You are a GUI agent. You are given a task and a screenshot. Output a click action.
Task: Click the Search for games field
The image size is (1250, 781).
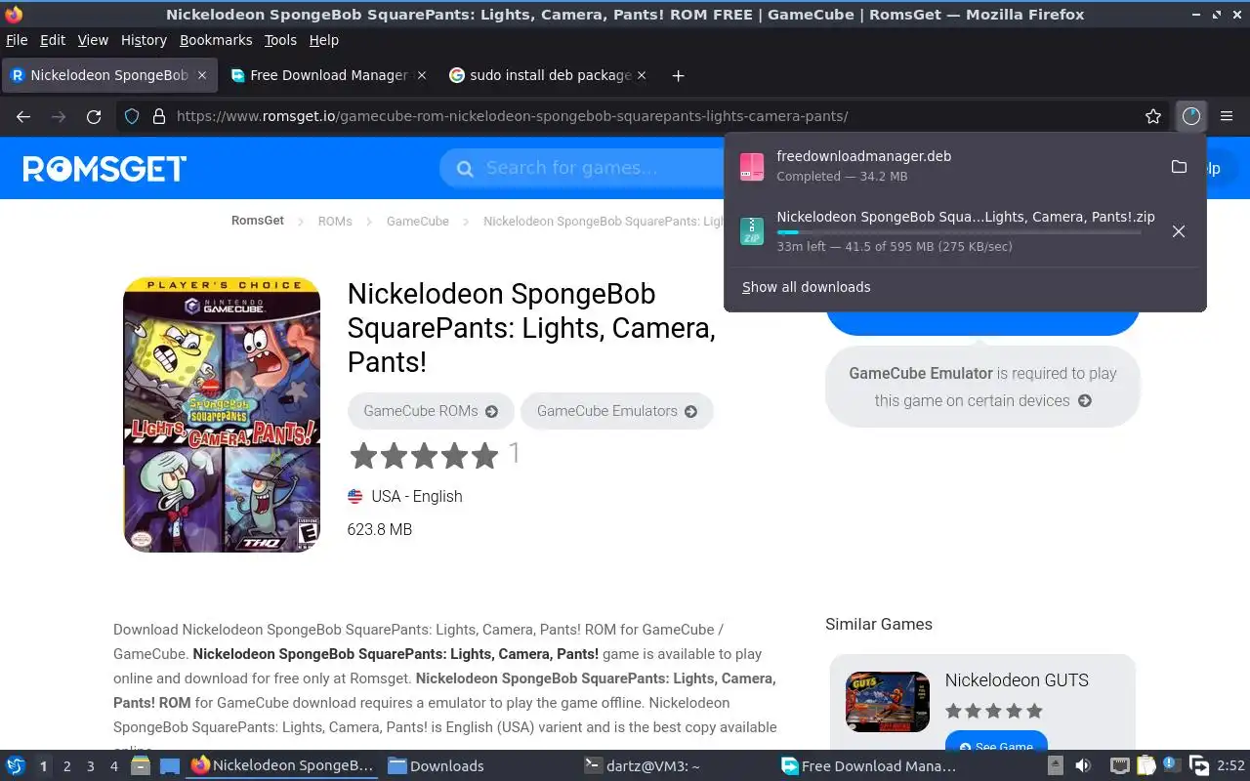coord(581,168)
